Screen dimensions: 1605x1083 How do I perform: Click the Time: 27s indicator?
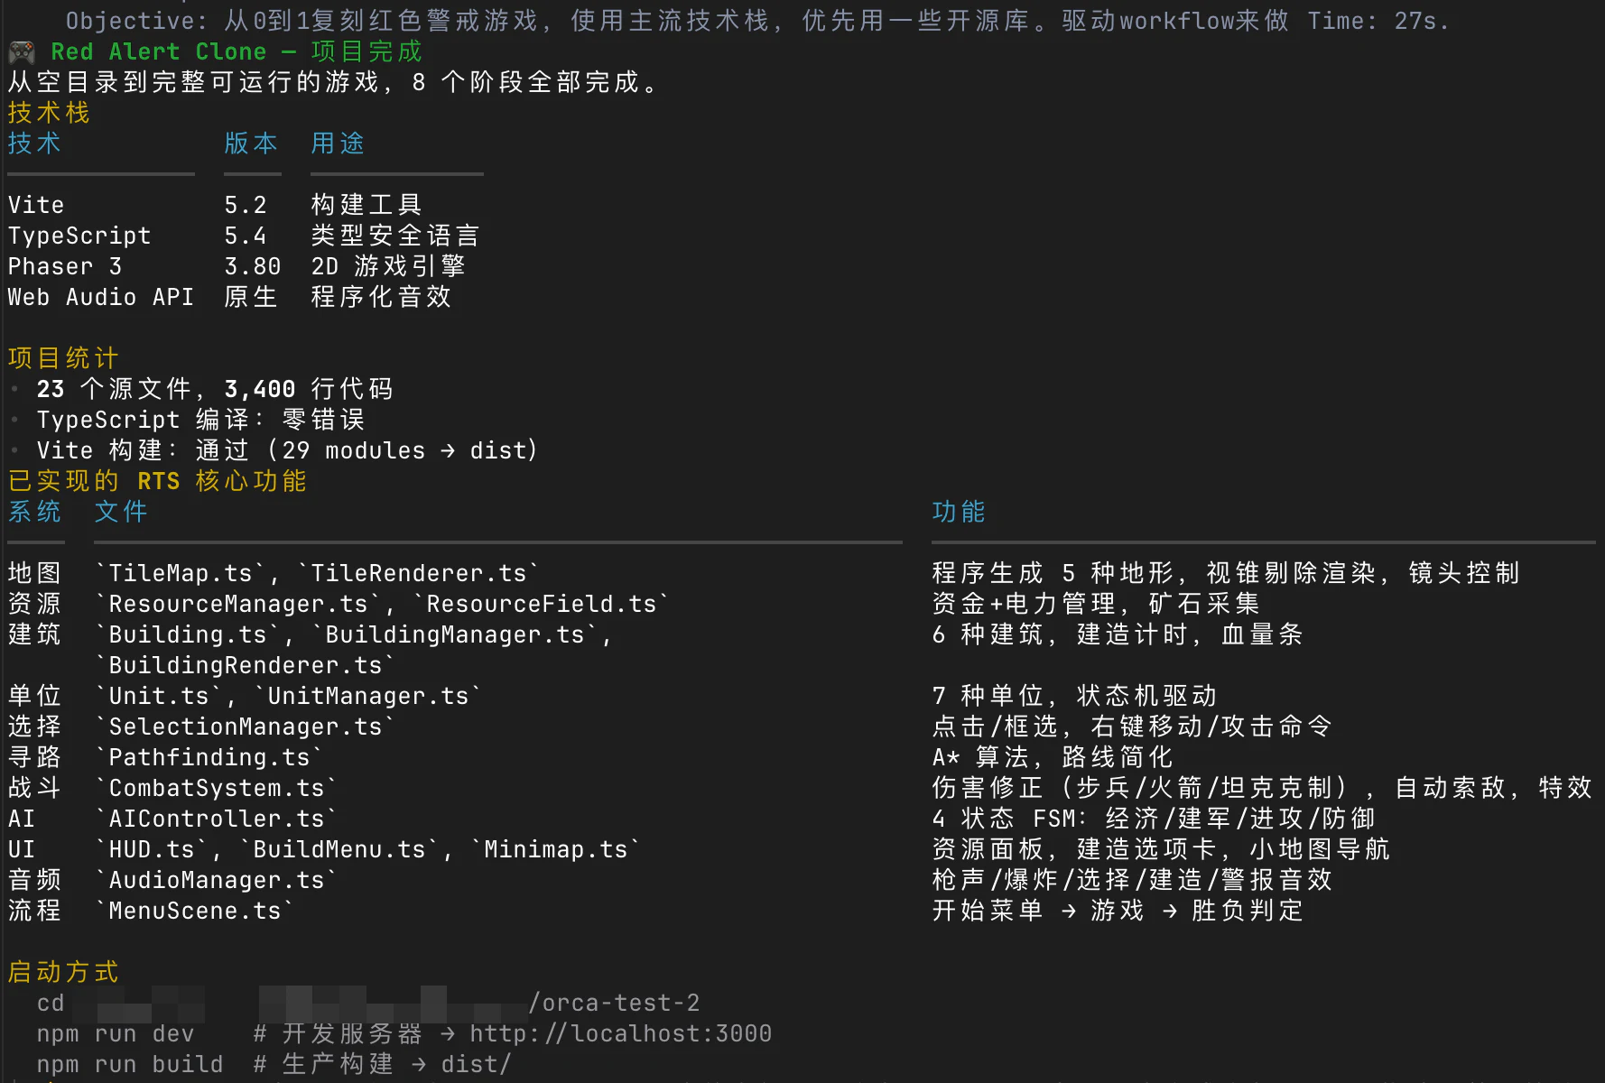(x=1378, y=21)
